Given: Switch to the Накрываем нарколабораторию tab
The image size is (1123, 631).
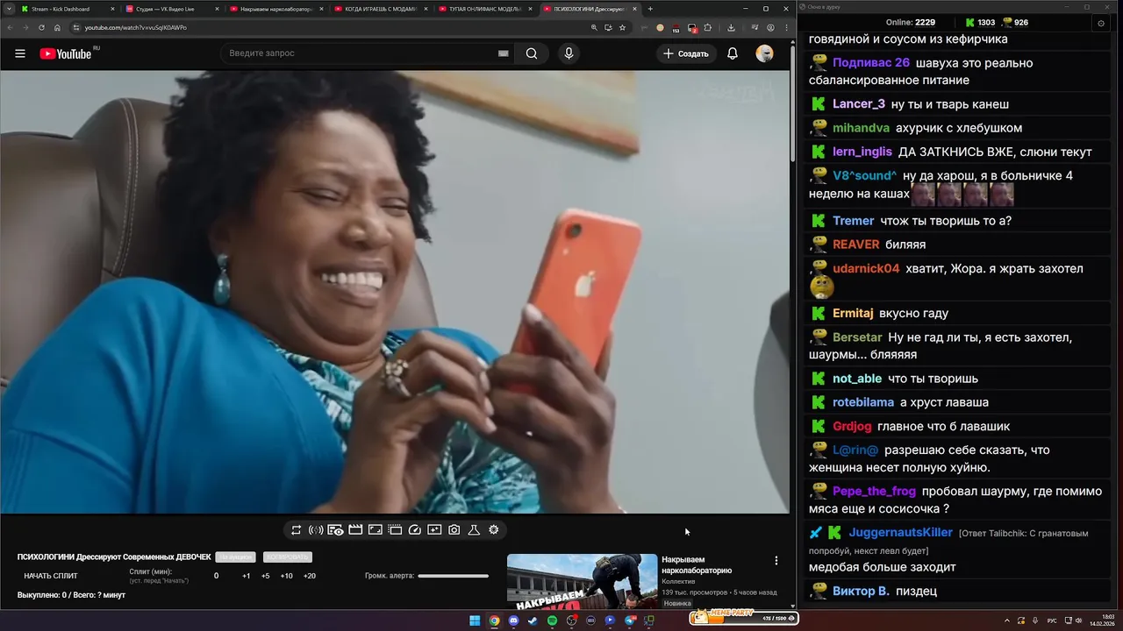Looking at the screenshot, I should 275,9.
